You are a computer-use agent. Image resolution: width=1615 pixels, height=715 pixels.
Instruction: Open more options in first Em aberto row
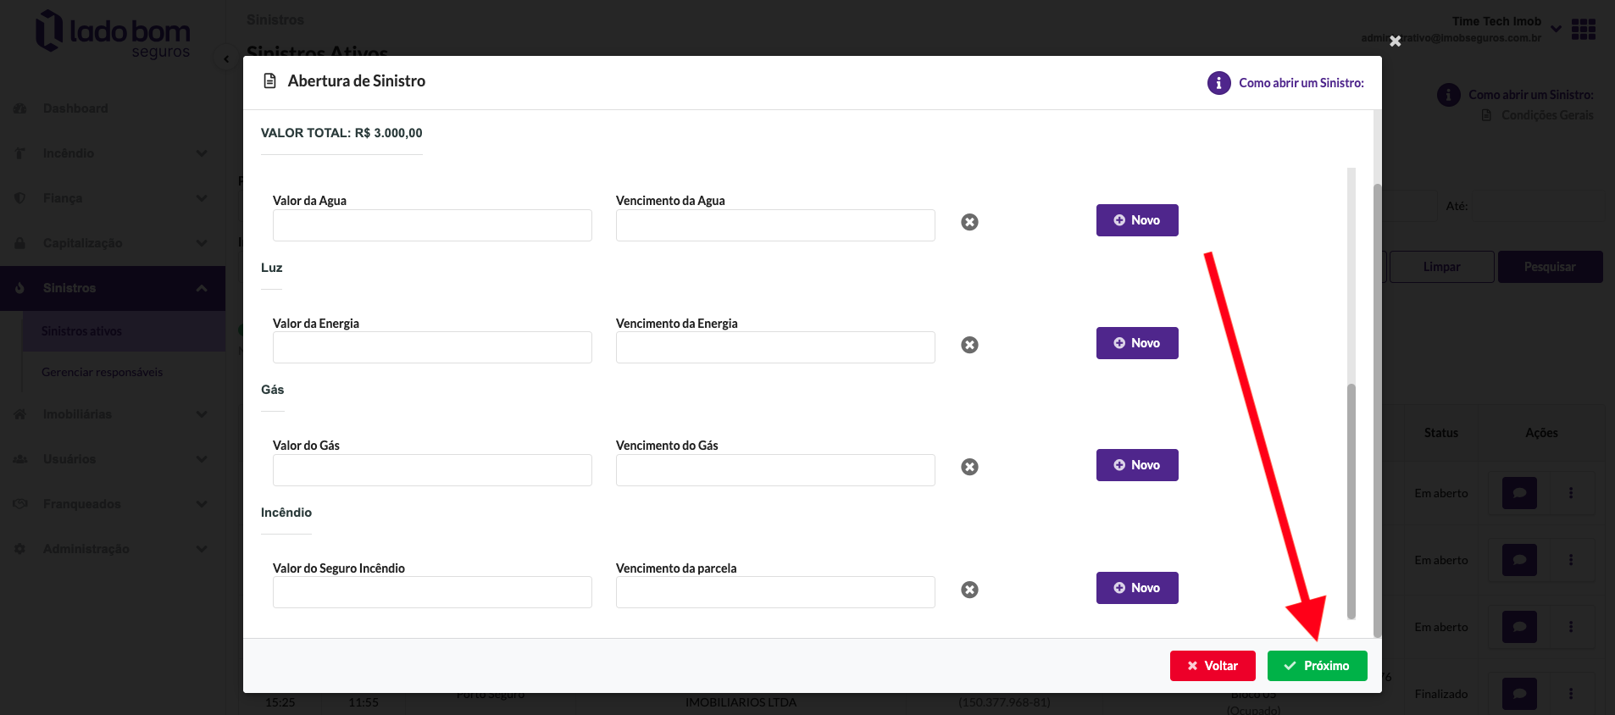tap(1571, 493)
